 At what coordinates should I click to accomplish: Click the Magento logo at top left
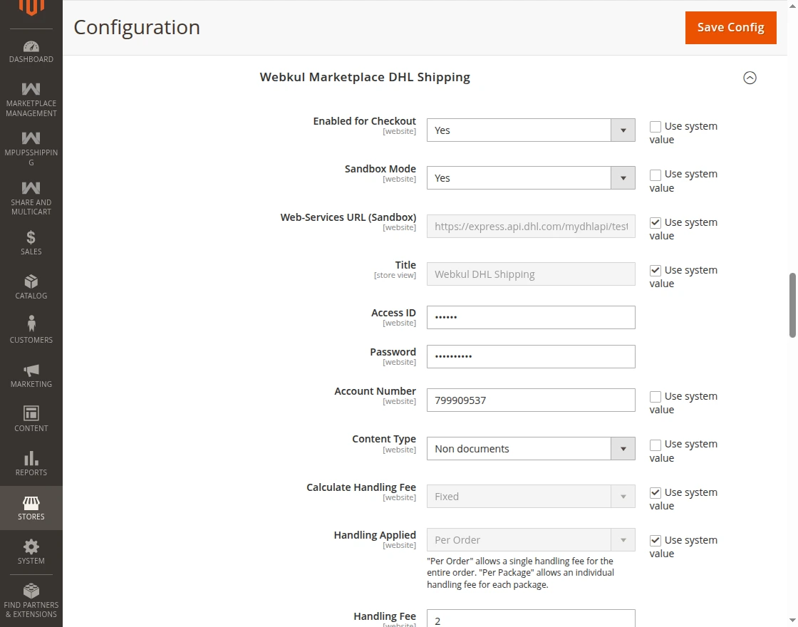coord(31,7)
